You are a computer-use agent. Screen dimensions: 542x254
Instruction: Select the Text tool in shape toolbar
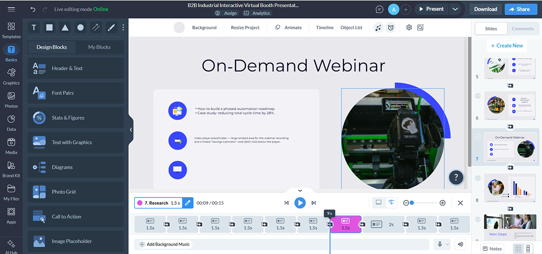point(34,28)
